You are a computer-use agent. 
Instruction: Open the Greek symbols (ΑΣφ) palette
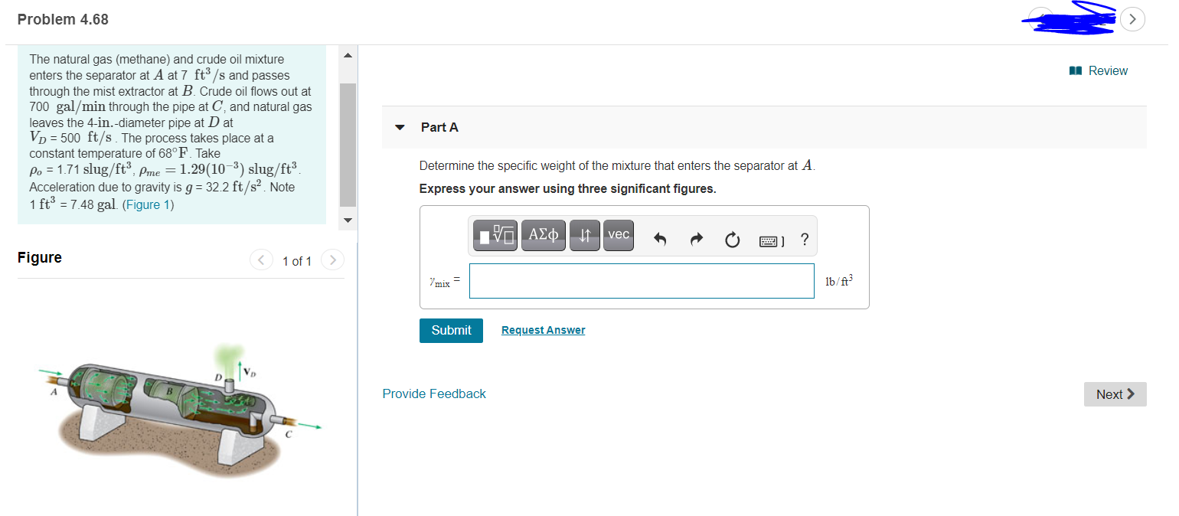(x=544, y=235)
